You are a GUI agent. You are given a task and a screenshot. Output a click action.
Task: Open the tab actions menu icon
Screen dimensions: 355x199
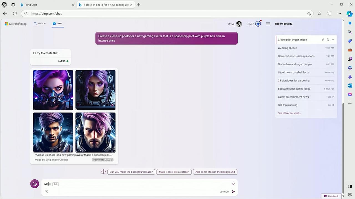(13, 5)
